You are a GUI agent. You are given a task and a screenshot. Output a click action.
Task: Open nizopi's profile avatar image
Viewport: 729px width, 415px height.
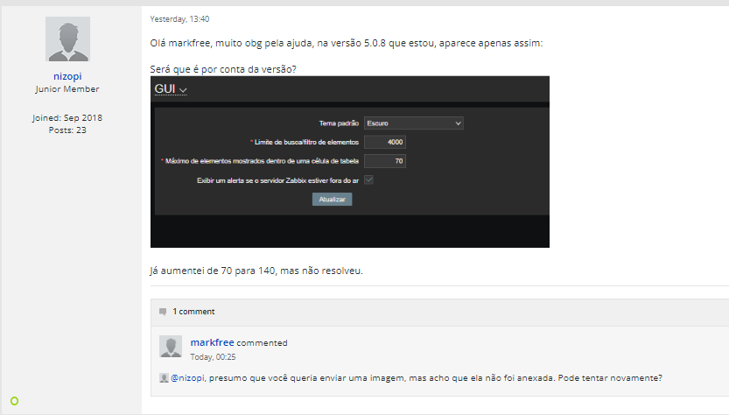(67, 39)
